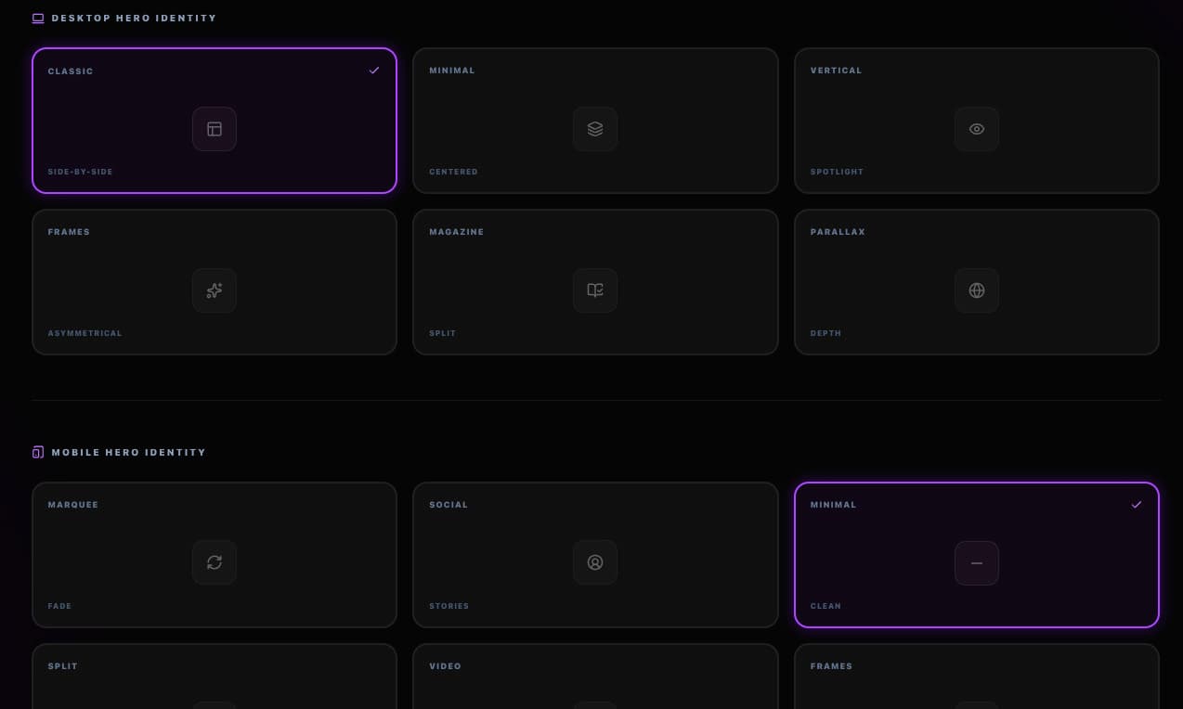Click the Classic title text
The width and height of the screenshot is (1183, 709).
71,71
